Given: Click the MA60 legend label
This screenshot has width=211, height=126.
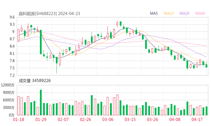Looking at the screenshot, I should 200,13.
